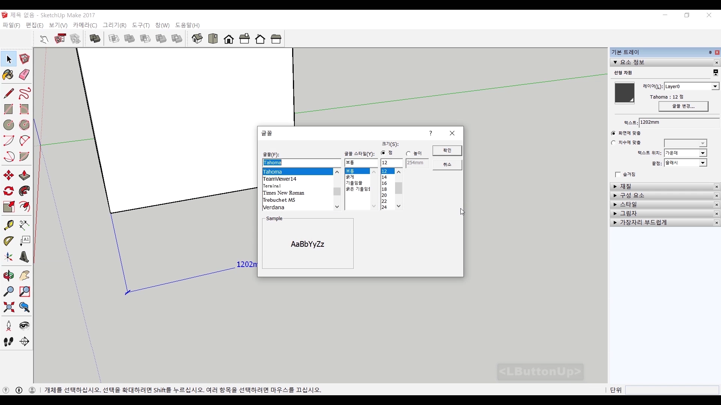Activate the Tape Measure tool
This screenshot has width=721, height=405.
click(x=8, y=225)
